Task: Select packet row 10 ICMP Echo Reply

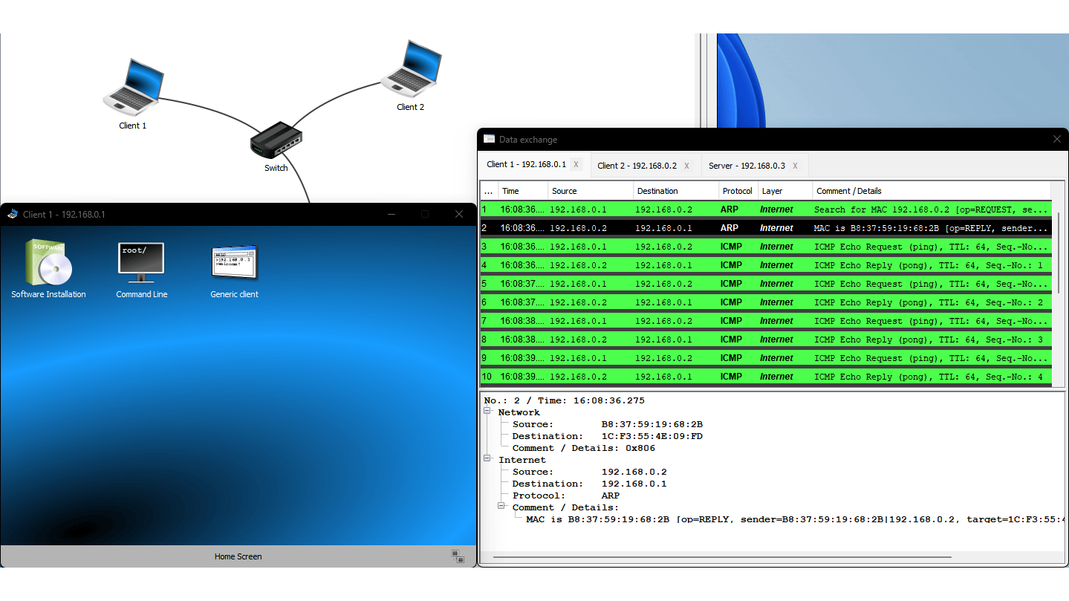Action: click(x=766, y=377)
